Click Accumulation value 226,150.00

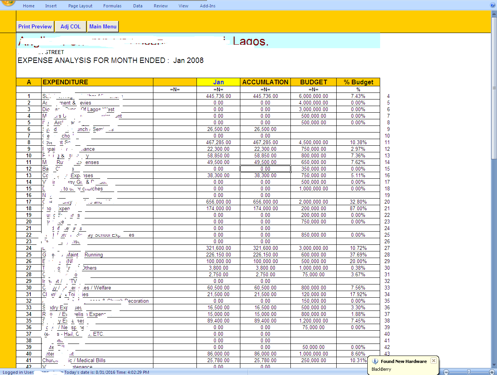coord(265,255)
